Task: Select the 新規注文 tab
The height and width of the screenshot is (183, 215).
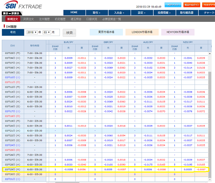Action: tap(13, 19)
